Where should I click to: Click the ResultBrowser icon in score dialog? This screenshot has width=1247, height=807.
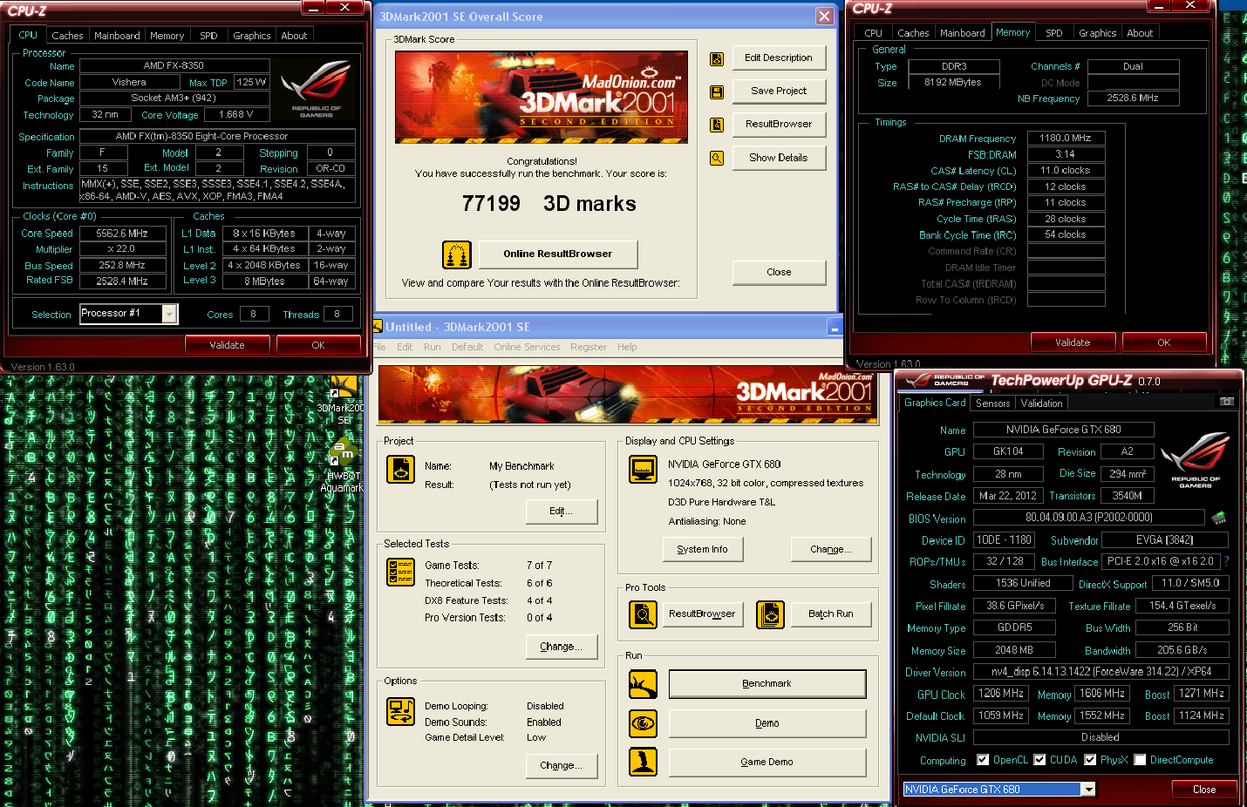pos(717,125)
